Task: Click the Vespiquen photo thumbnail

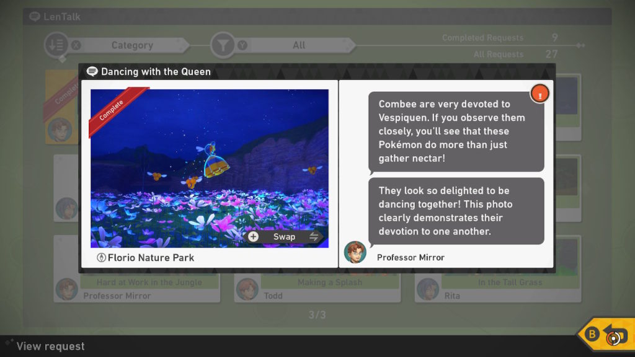Action: 210,169
